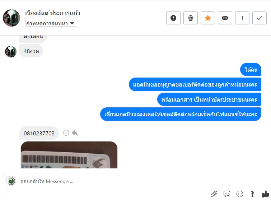Expand dropdown arrow next to กำหนดการสนทนา
The image size is (271, 200).
click(72, 23)
